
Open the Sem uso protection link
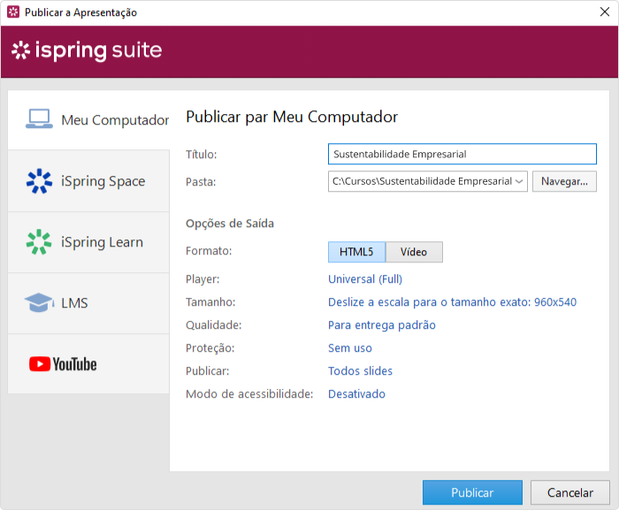tap(350, 348)
